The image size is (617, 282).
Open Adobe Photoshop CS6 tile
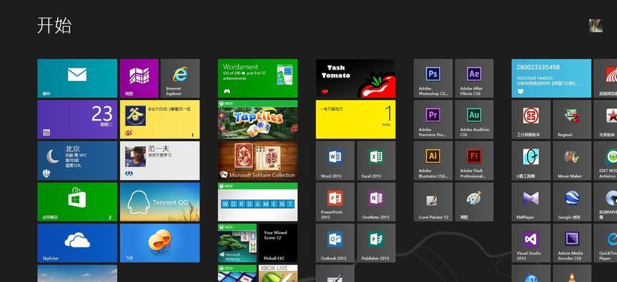click(433, 78)
